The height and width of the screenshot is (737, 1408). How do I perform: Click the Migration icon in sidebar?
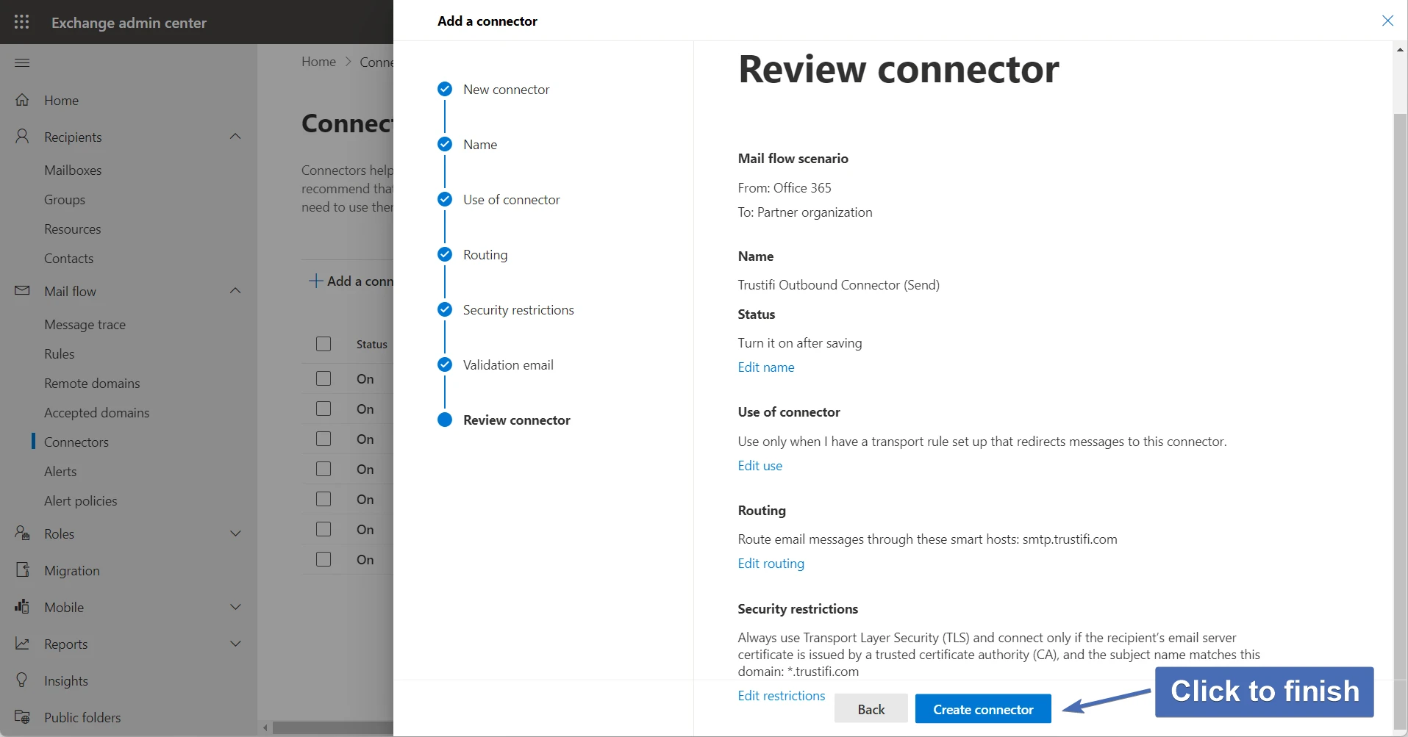pyautogui.click(x=23, y=570)
